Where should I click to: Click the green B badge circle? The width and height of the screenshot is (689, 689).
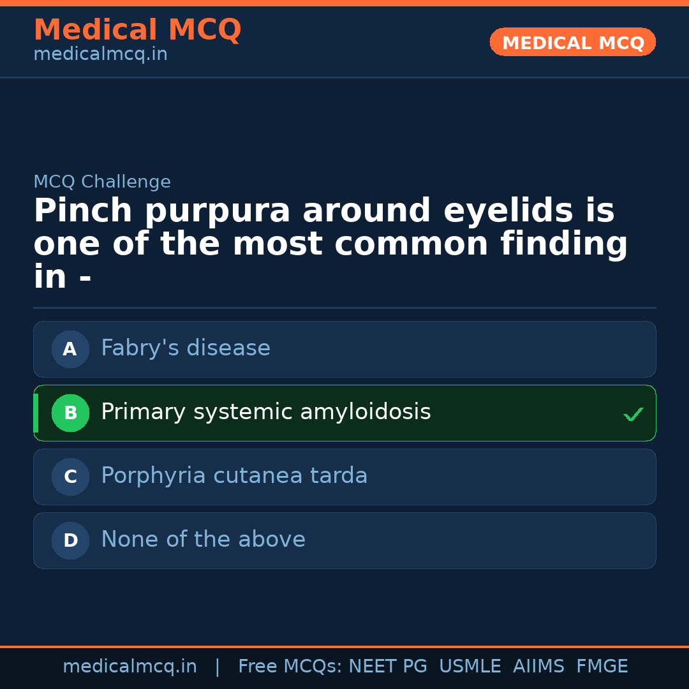pyautogui.click(x=70, y=413)
